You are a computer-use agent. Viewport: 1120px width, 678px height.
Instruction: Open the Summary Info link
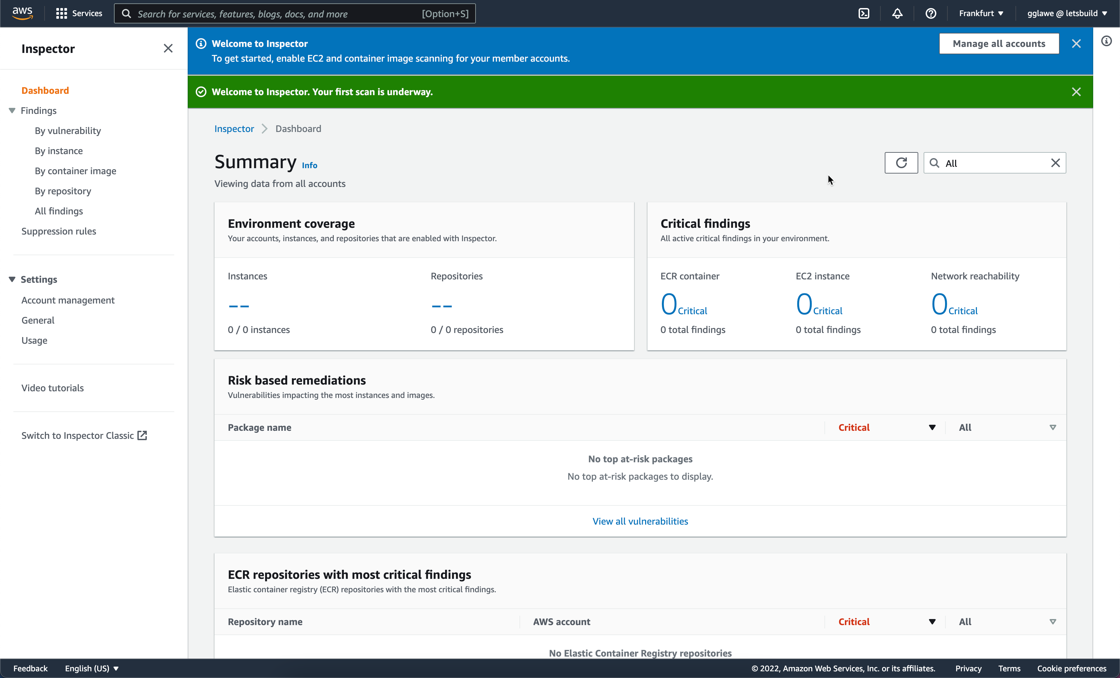[x=310, y=165]
